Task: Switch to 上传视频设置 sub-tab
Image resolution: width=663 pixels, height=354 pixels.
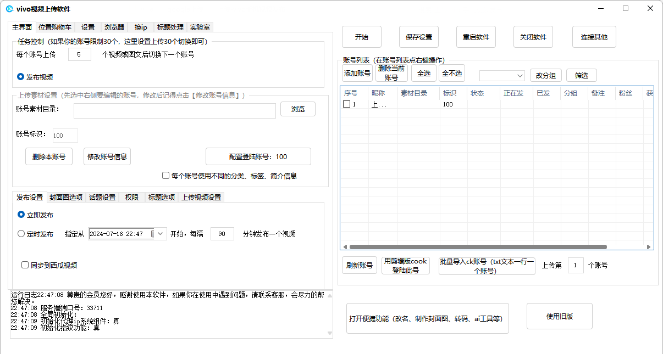Action: coord(201,198)
